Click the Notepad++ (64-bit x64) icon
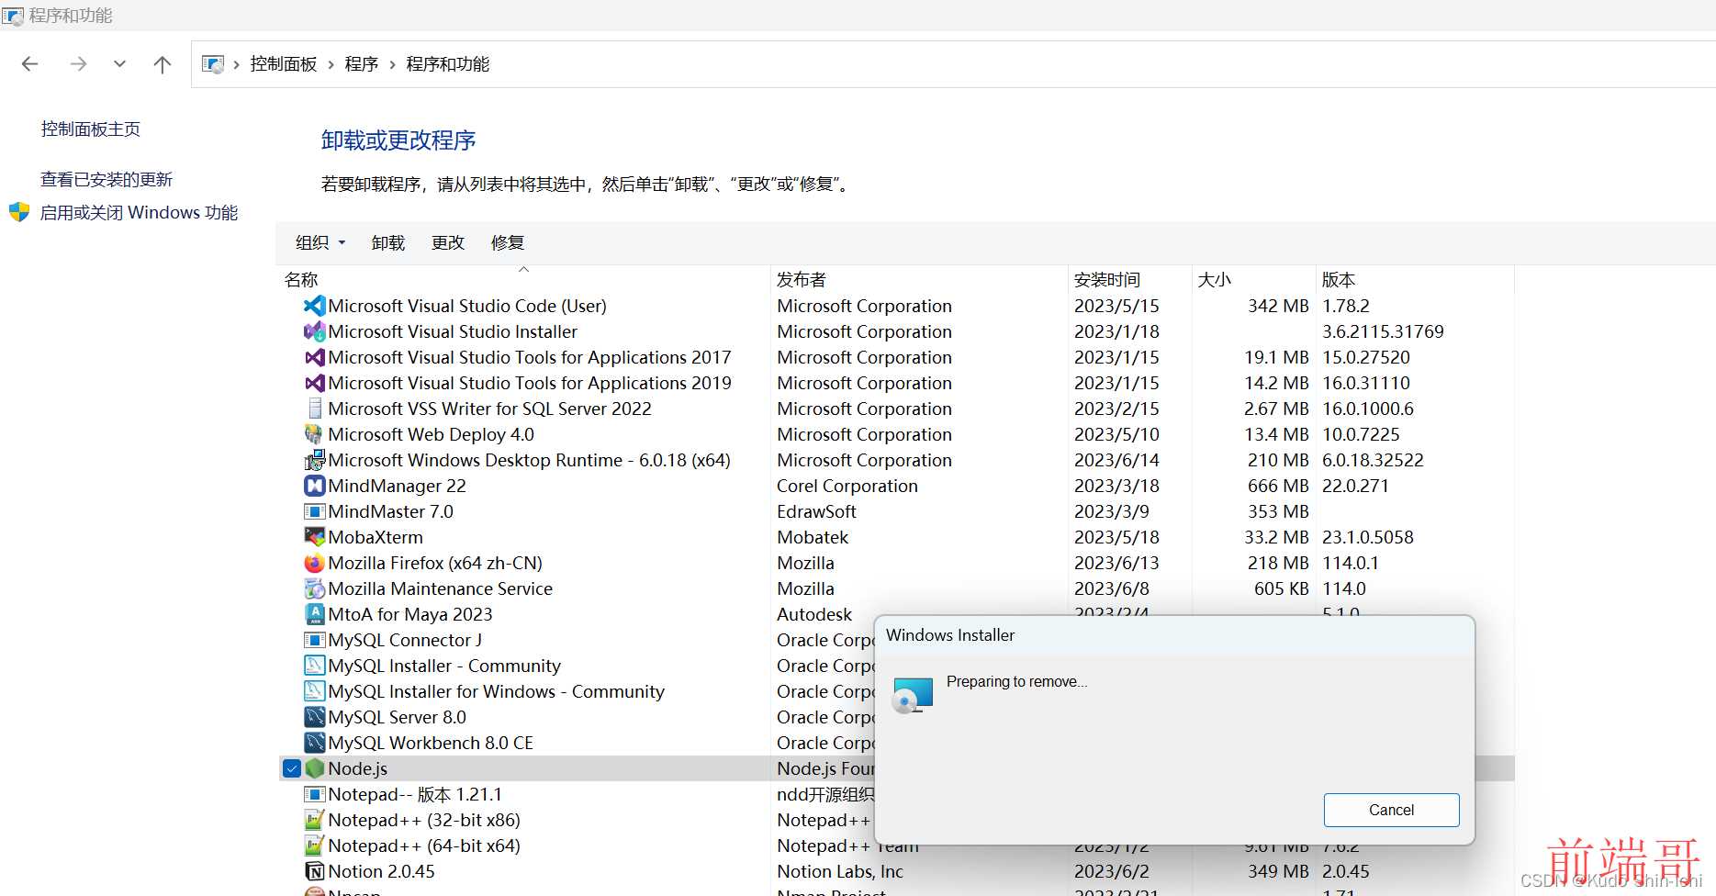This screenshot has height=896, width=1716. point(314,846)
